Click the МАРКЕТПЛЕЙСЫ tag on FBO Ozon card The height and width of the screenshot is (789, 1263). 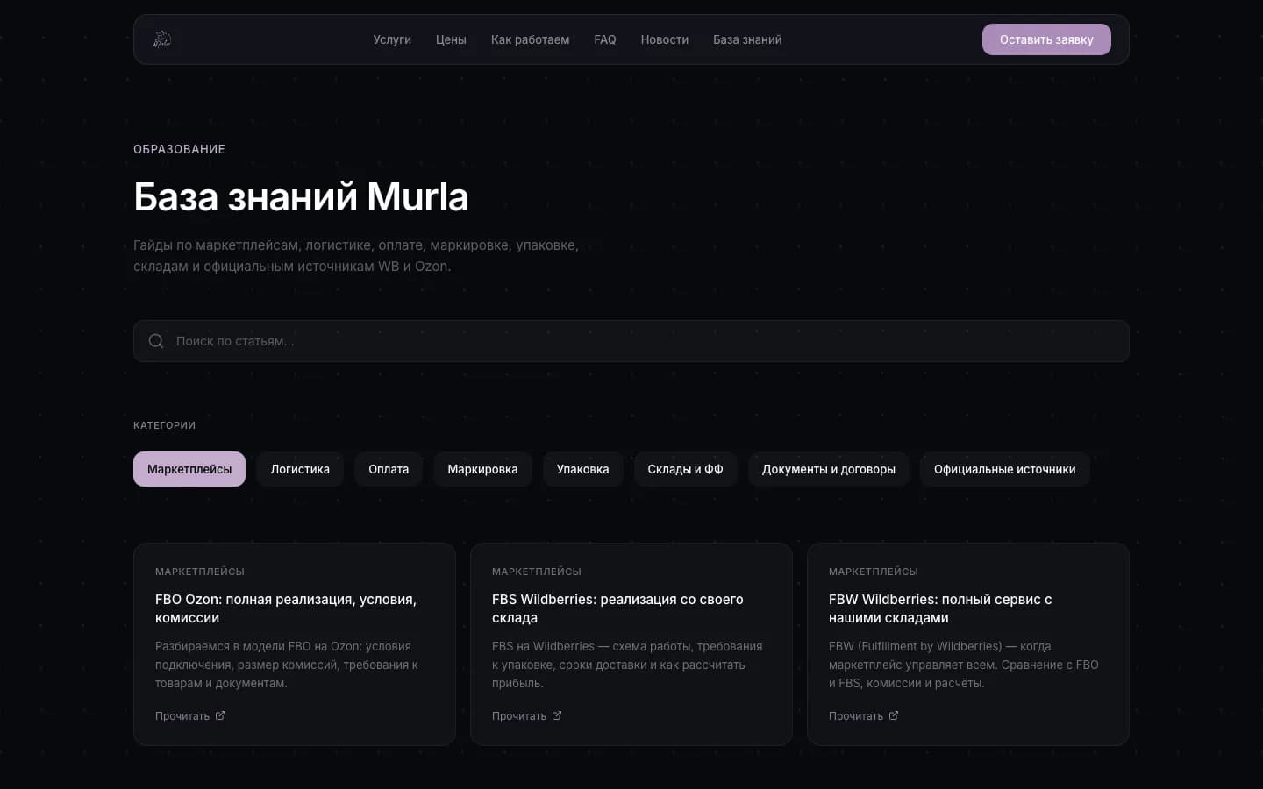[200, 572]
